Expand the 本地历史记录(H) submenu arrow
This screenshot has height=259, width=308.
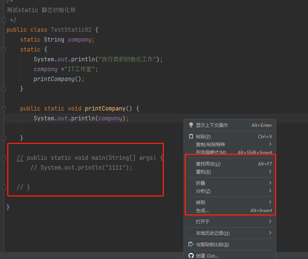(270, 233)
